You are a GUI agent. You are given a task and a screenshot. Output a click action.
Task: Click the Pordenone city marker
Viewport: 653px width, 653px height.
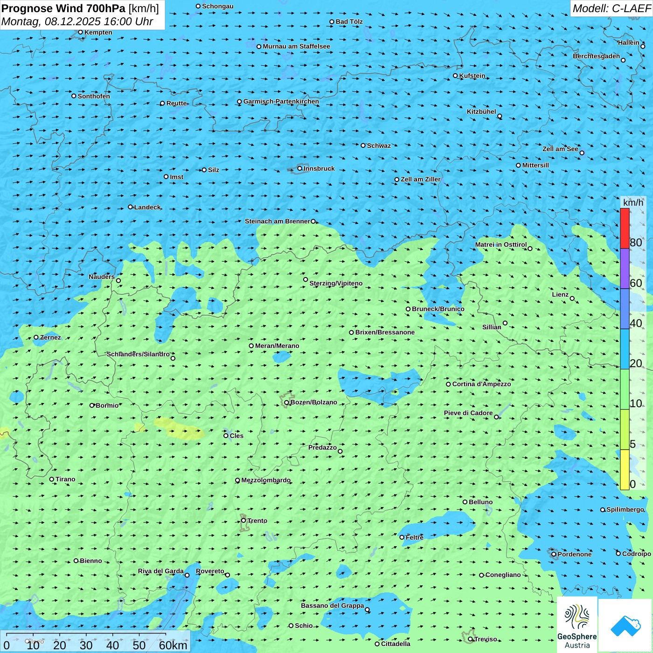click(x=554, y=554)
